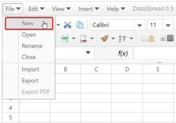Click the formula bar input field
Viewport: 176px width, 123px height.
pos(155,53)
